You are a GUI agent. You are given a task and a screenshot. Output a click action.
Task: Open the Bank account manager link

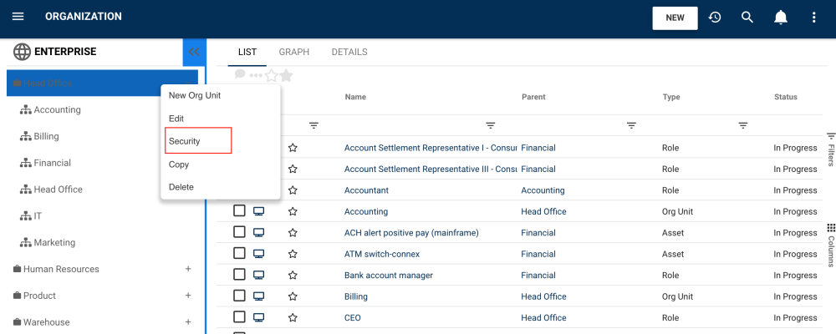[388, 275]
